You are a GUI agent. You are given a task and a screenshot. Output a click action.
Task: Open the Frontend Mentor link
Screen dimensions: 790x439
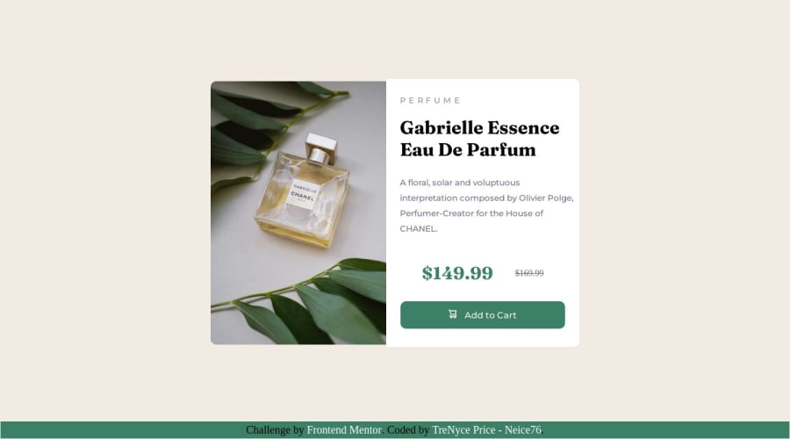(x=344, y=430)
